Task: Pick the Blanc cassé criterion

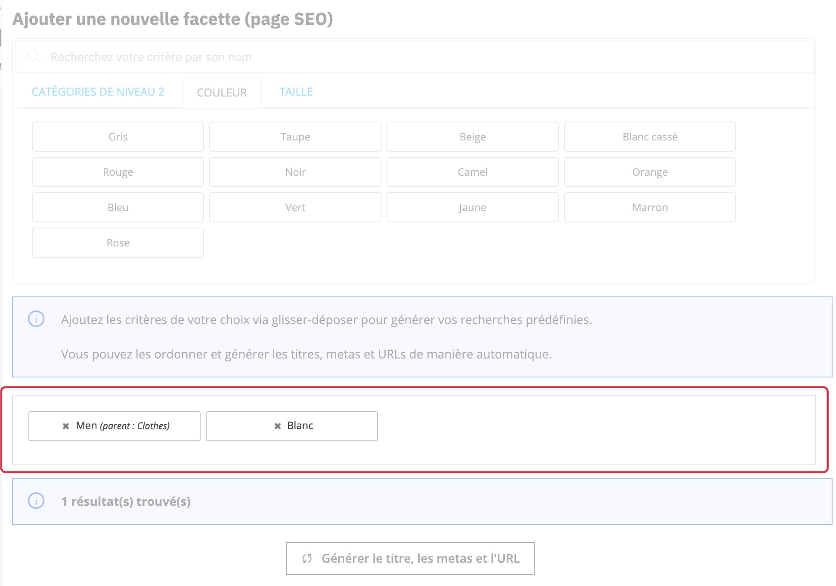Action: [650, 137]
